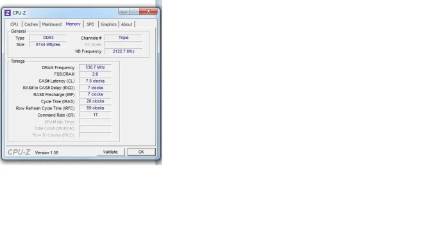Image resolution: width=438 pixels, height=246 pixels.
Task: Go to the About tab
Action: click(x=126, y=24)
